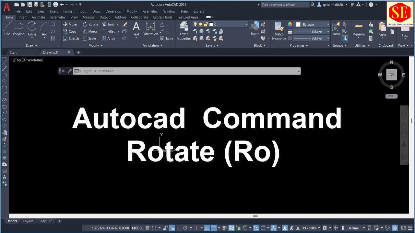The height and width of the screenshot is (233, 415).
Task: Activate the Rotate command in ribbon
Action: coord(90,24)
